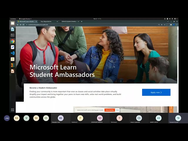The image size is (188, 141).
Task: Open the Google Chrome app menu
Action: [25, 19]
